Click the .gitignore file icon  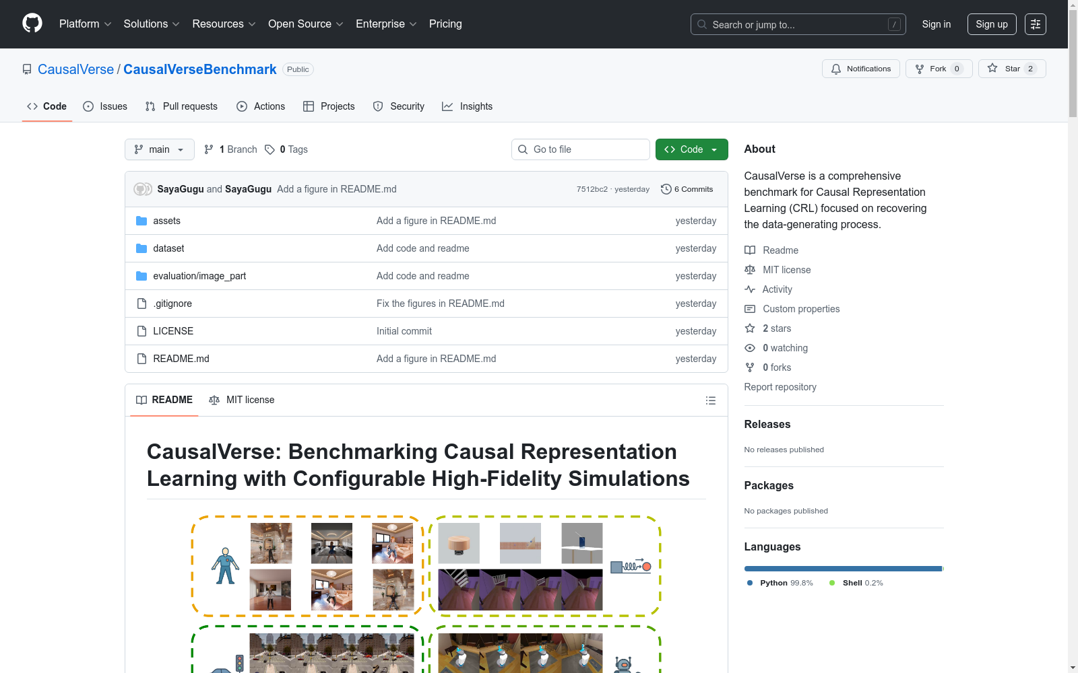(141, 304)
